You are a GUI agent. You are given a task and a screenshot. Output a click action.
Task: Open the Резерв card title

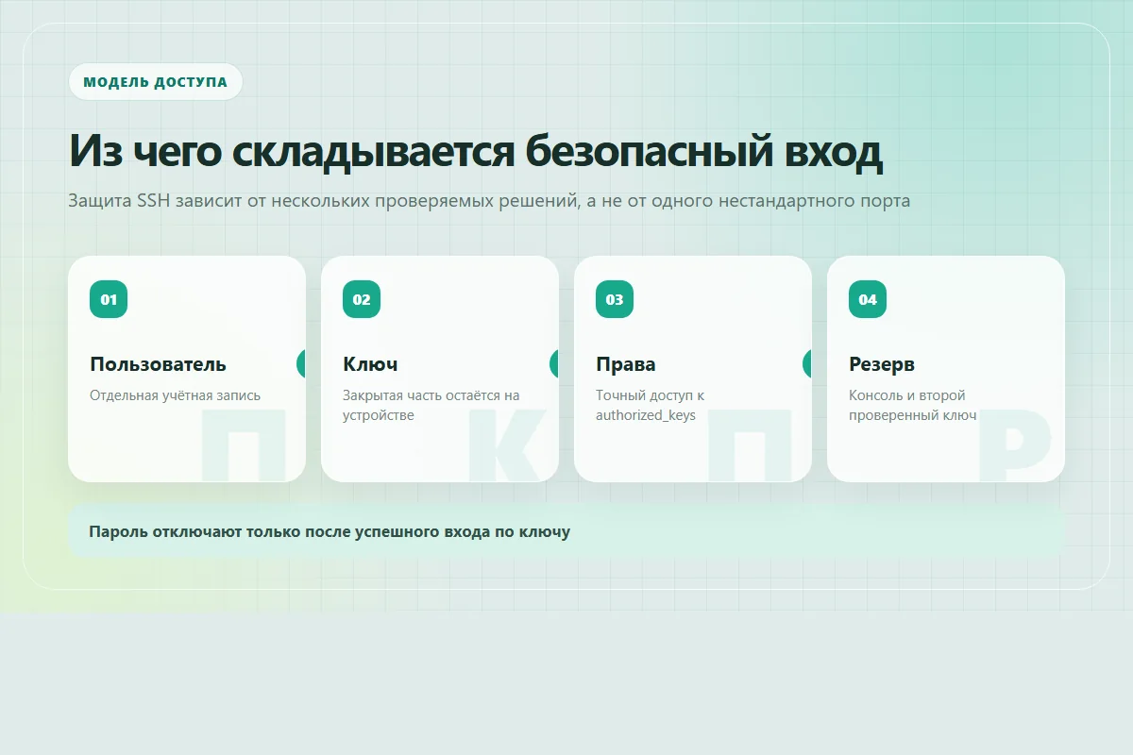coord(882,364)
